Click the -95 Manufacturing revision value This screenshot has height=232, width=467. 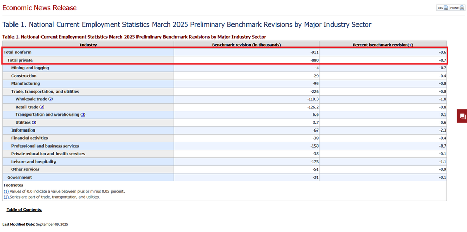pos(315,83)
